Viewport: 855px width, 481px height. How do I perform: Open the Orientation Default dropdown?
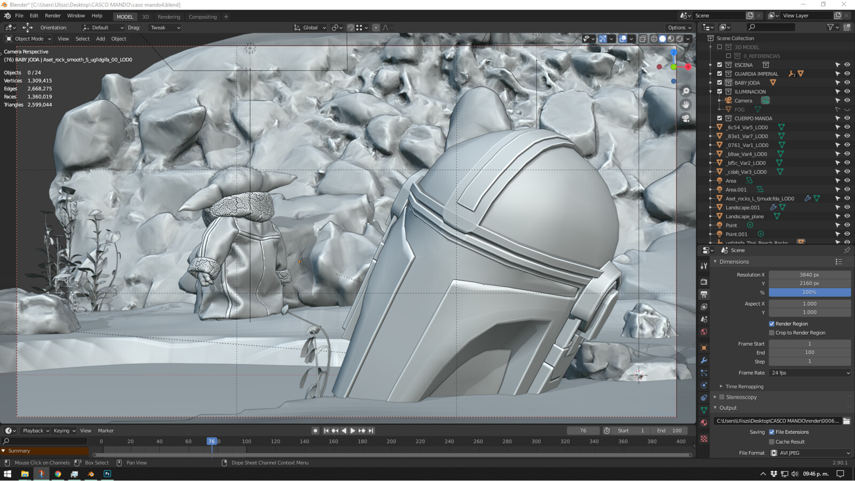click(x=103, y=28)
